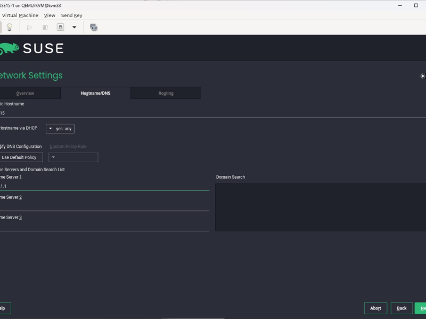Maximize the QEMU/KVM viewer window
This screenshot has width=426, height=319.
pyautogui.click(x=416, y=5)
